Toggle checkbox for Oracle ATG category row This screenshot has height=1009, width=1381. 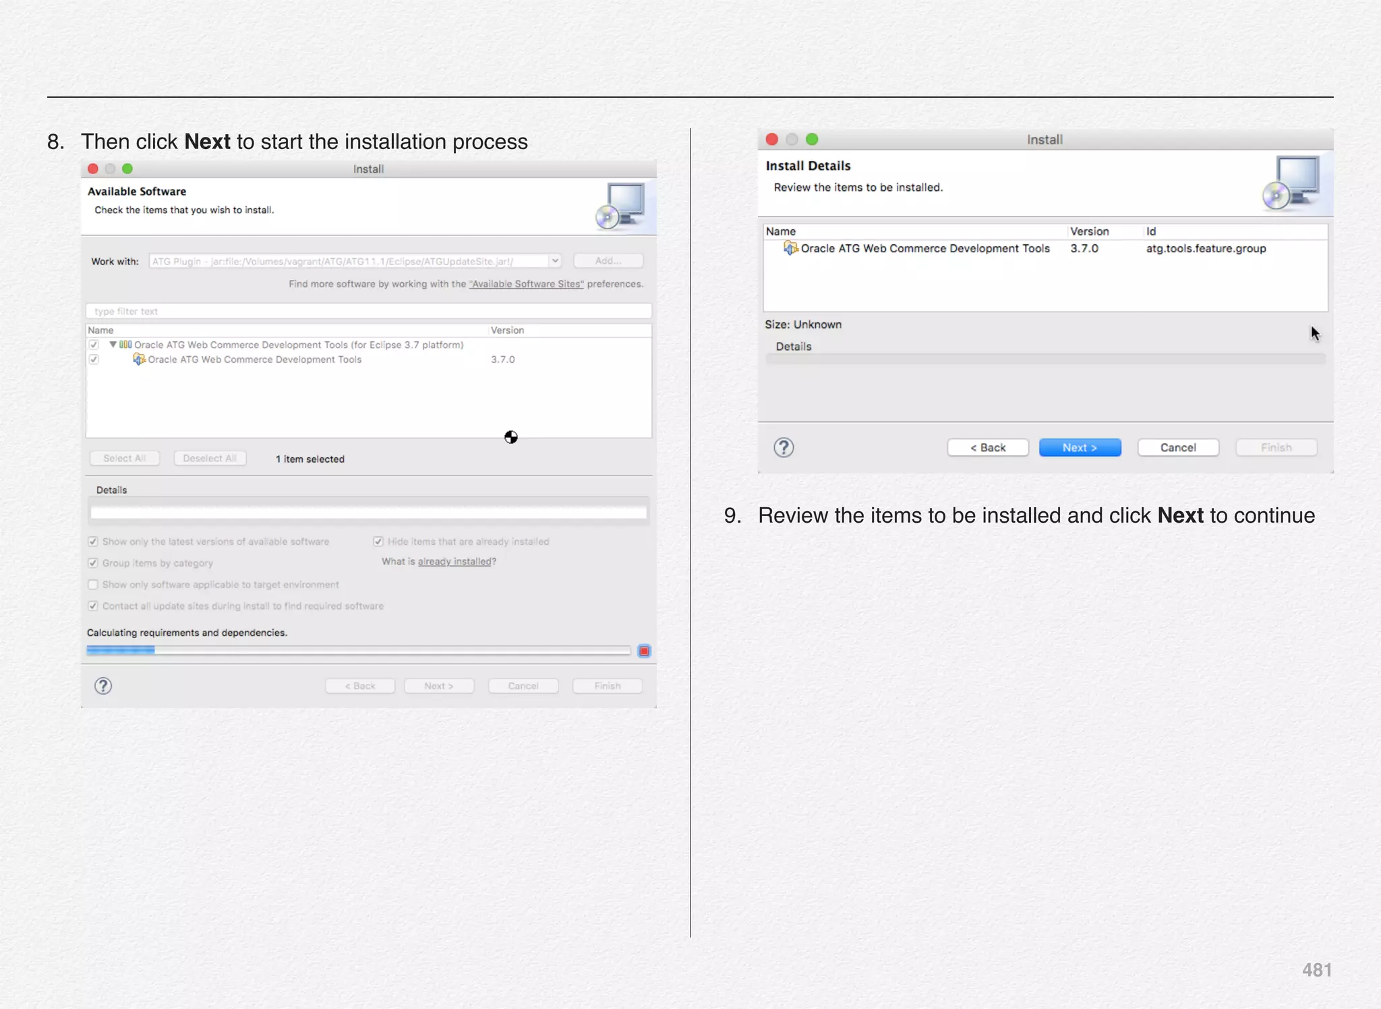(x=94, y=345)
